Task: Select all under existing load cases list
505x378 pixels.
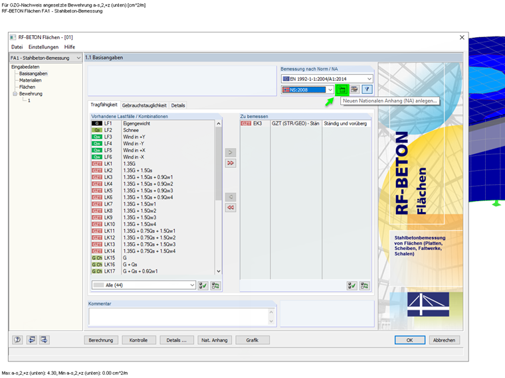Action: click(203, 285)
